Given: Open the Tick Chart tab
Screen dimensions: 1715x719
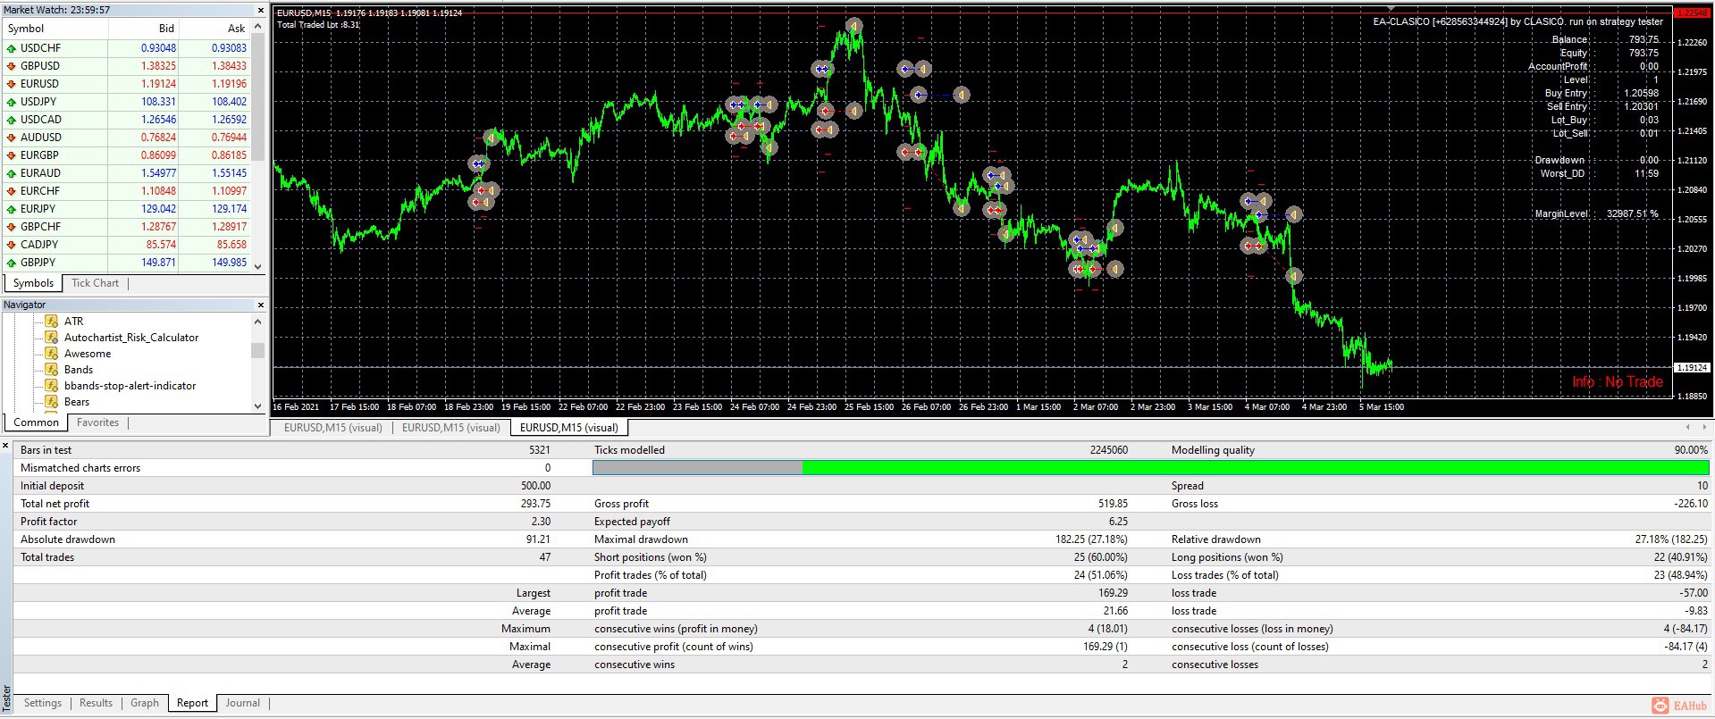Looking at the screenshot, I should pyautogui.click(x=95, y=283).
